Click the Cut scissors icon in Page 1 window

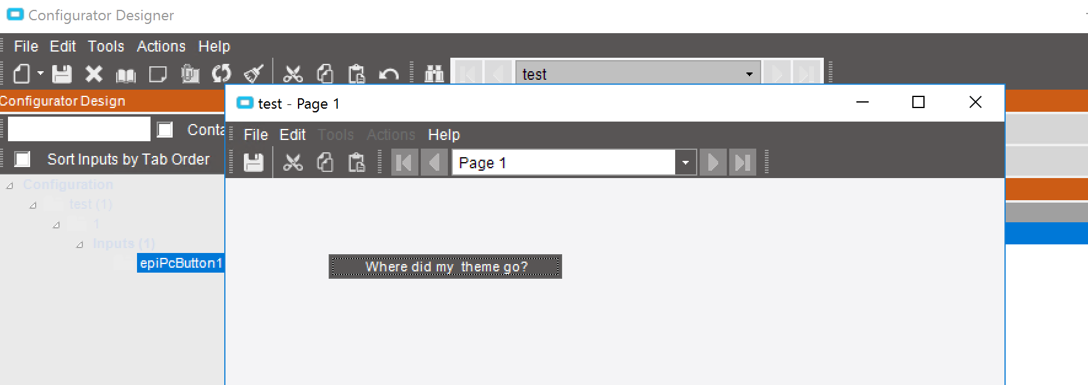pyautogui.click(x=293, y=163)
